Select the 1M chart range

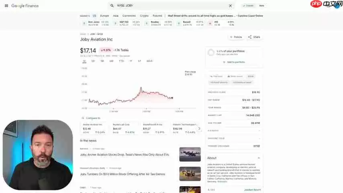click(x=102, y=61)
